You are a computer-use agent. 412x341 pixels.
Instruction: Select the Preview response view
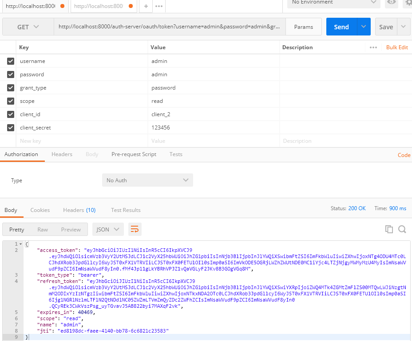tap(71, 229)
